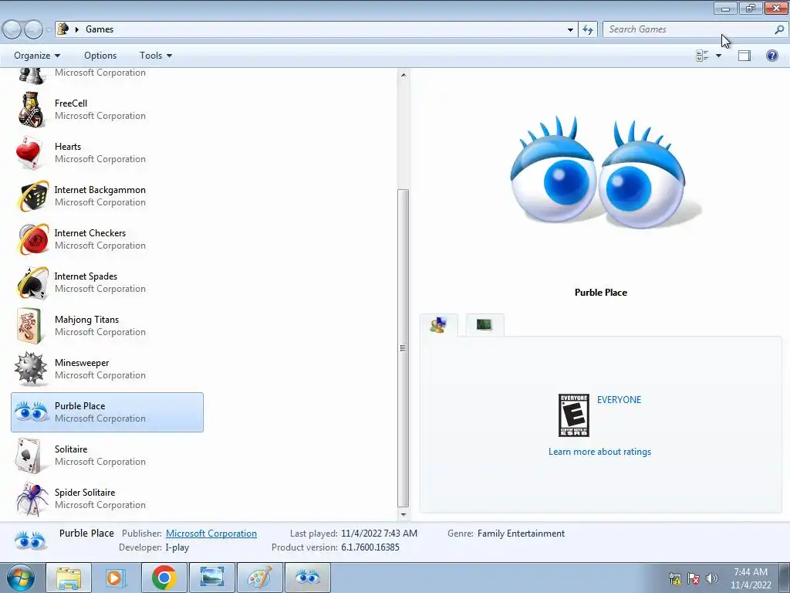
Task: Click the Purble Place eyes icon in list
Action: tap(31, 412)
